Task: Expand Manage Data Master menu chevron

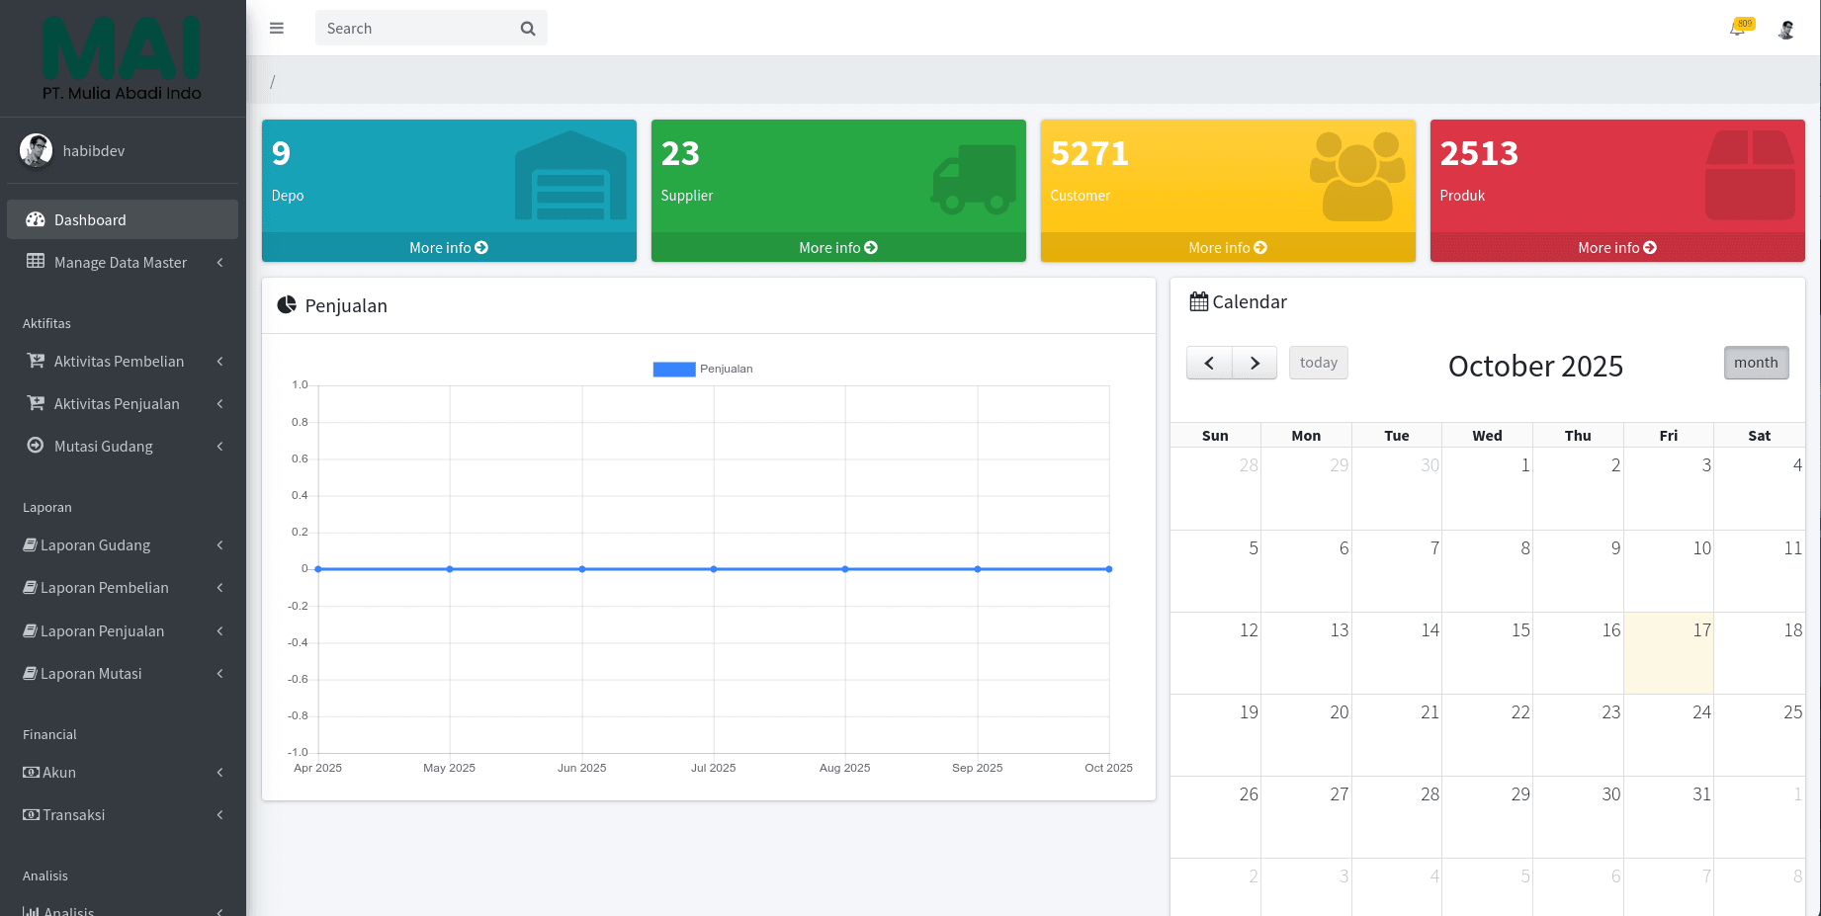Action: click(x=219, y=262)
